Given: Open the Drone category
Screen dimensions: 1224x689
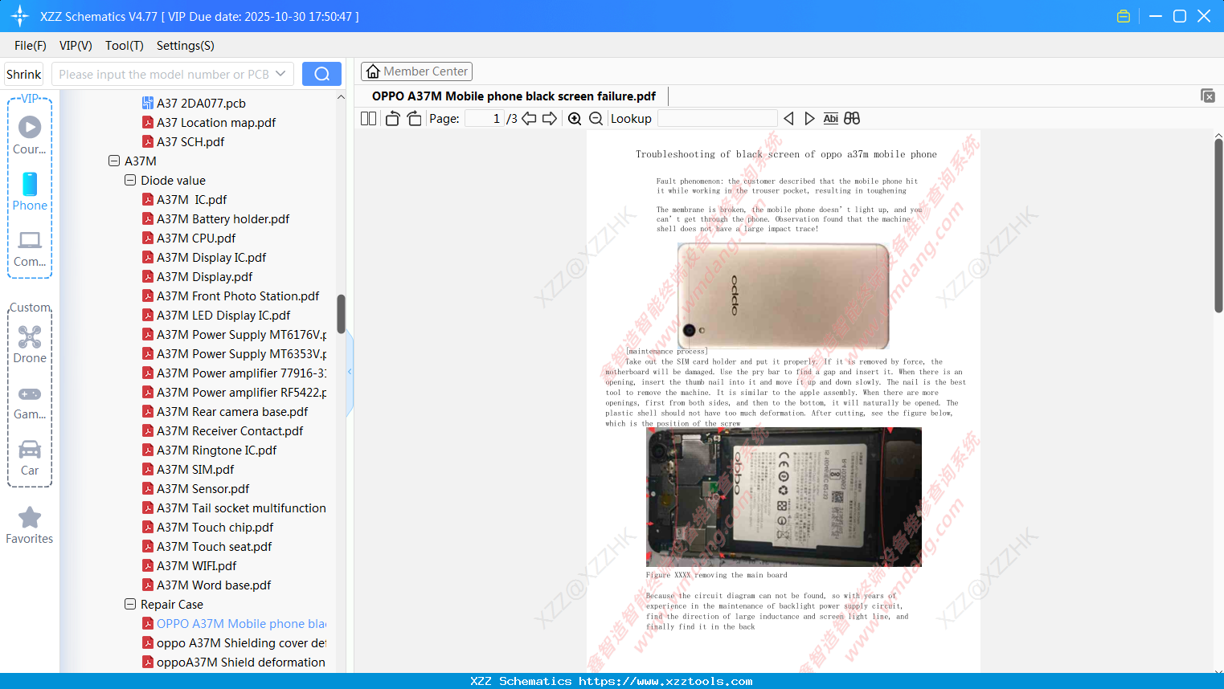Looking at the screenshot, I should 30,344.
